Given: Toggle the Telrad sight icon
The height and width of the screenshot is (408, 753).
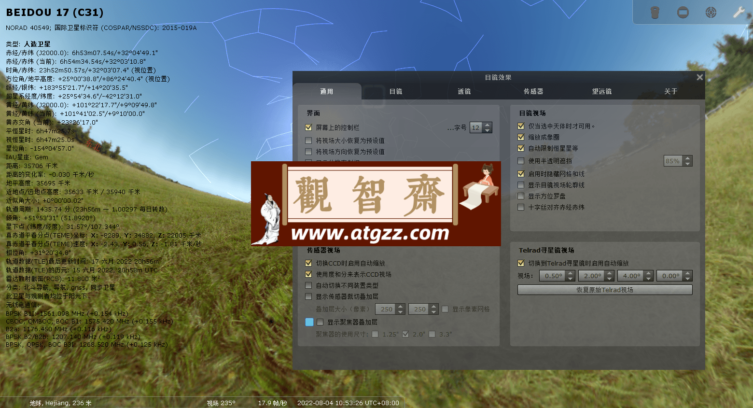Looking at the screenshot, I should tap(711, 12).
